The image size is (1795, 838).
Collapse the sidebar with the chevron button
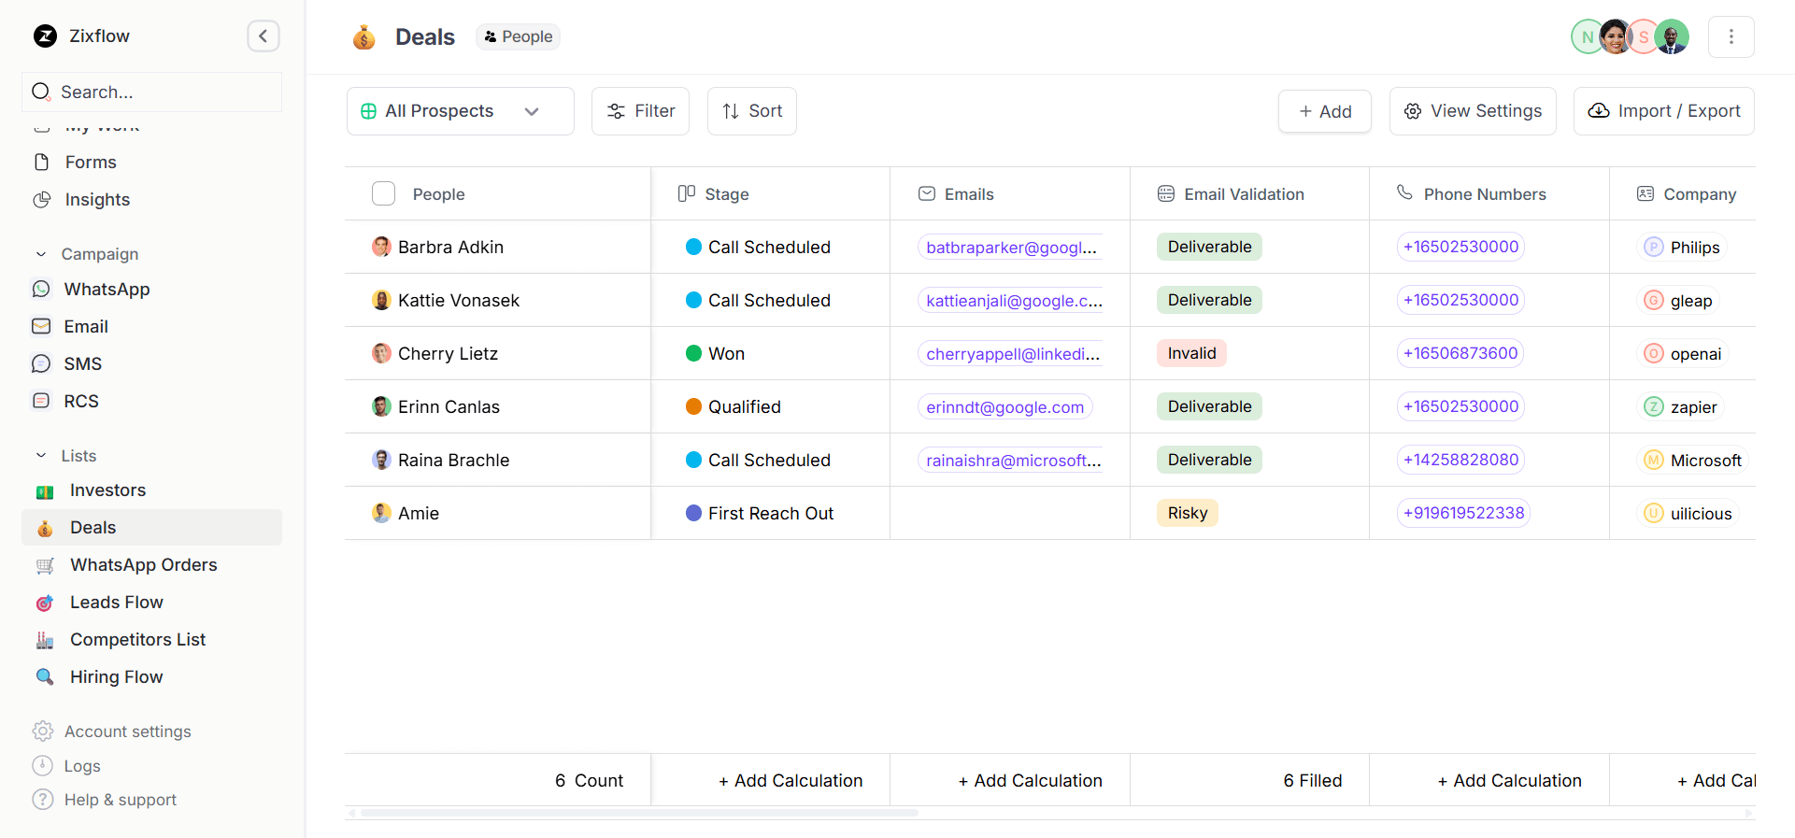[x=263, y=36]
